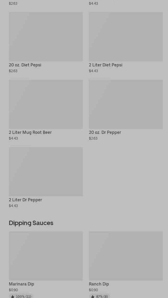Viewport: 168px width, 298px height.
Task: Click the 2 Liter Dr Pepper title
Action: click(x=25, y=200)
